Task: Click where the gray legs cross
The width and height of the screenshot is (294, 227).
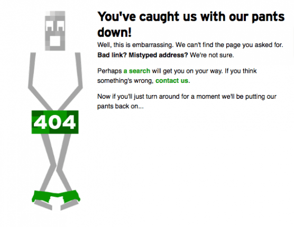Action: pyautogui.click(x=56, y=165)
